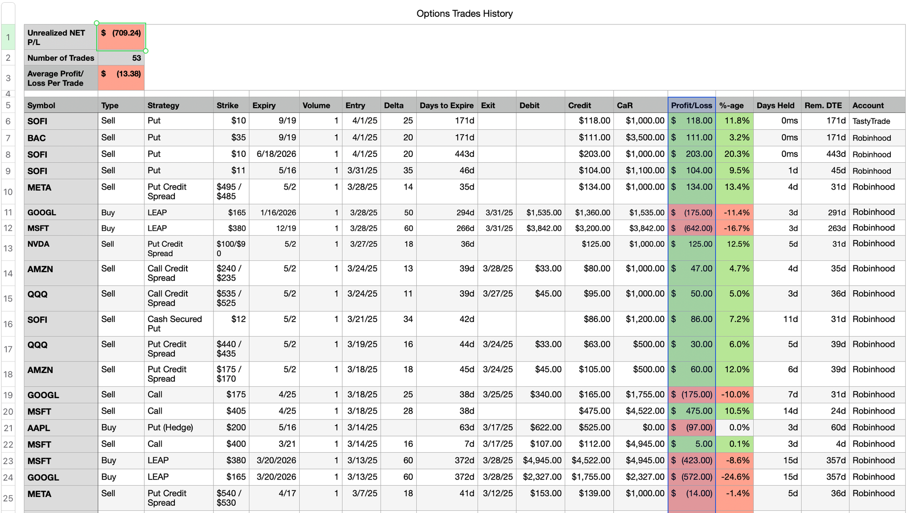
Task: Select the '3/27/25' entry date cell
Action: click(361, 248)
